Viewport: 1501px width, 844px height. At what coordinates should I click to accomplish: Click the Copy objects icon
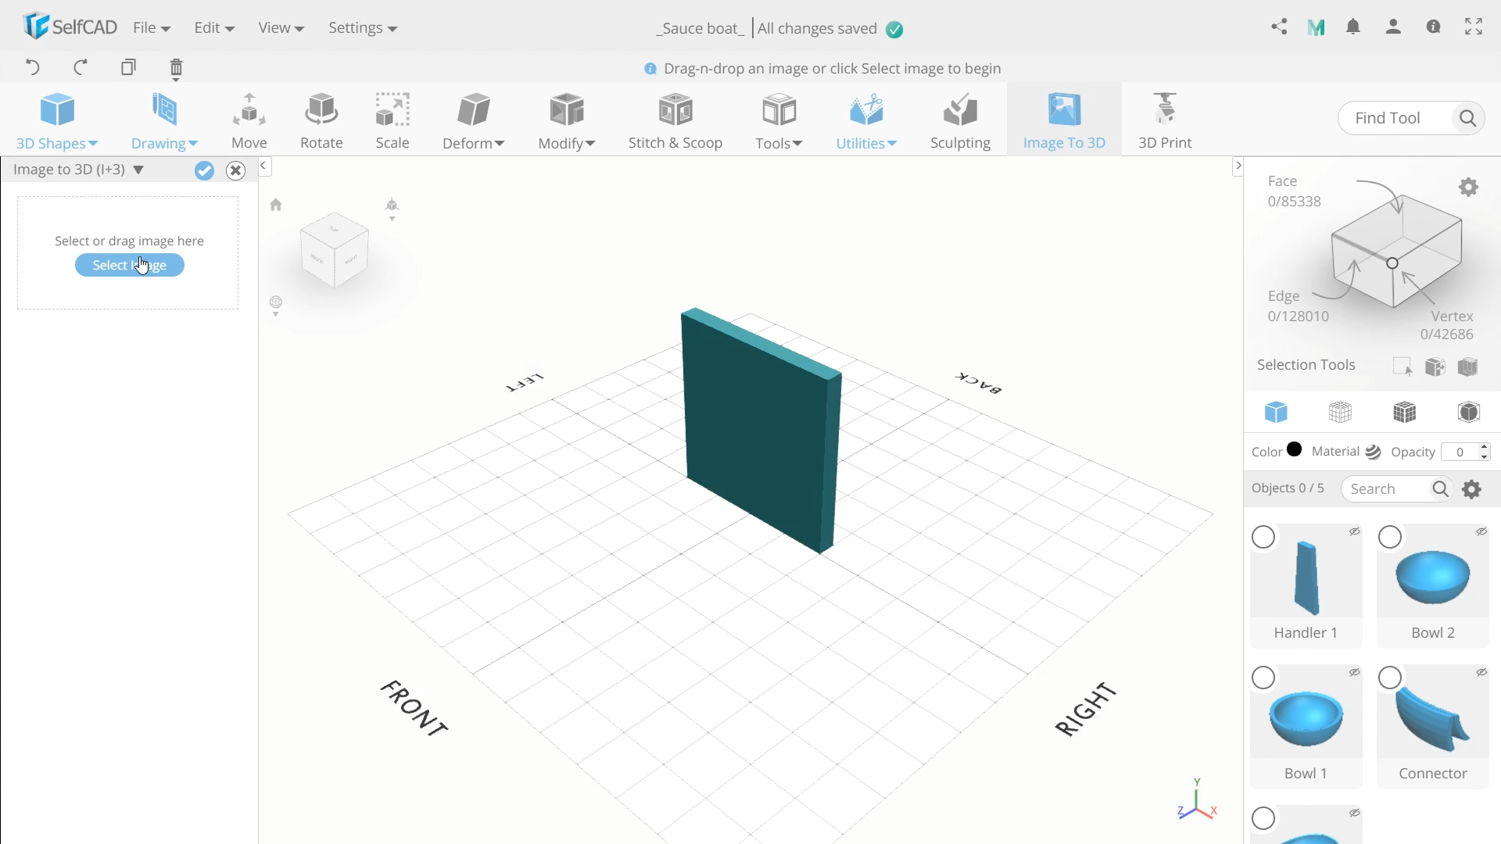point(128,67)
